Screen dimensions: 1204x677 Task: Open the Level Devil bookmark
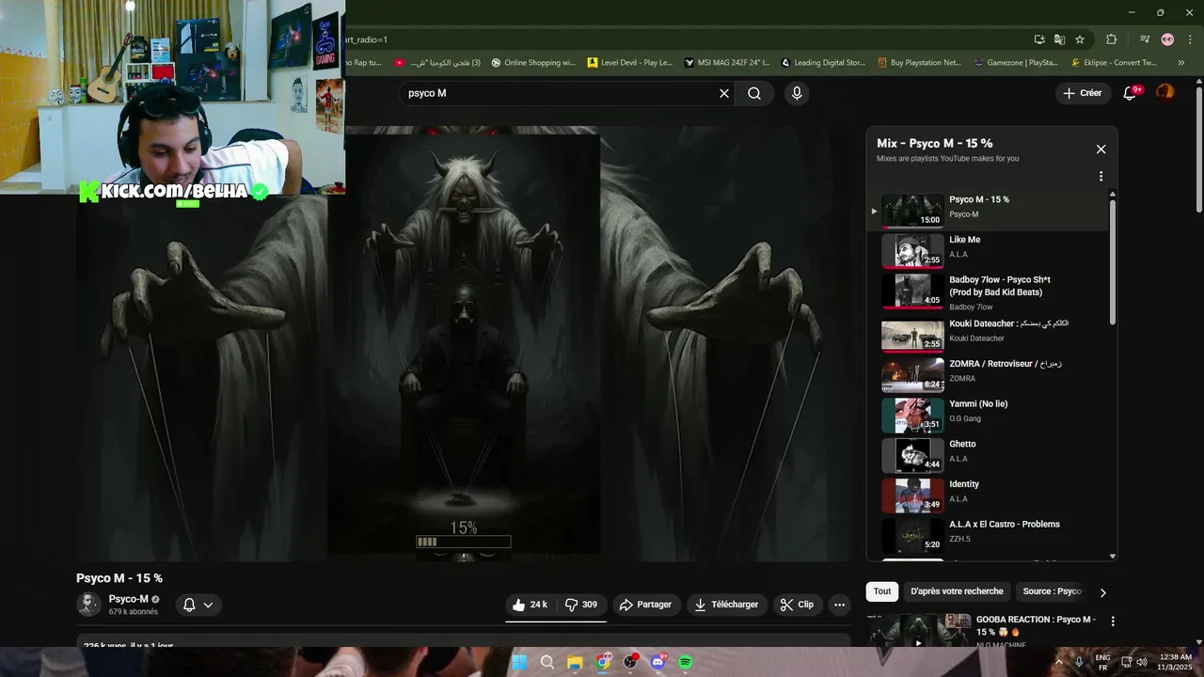[x=630, y=63]
